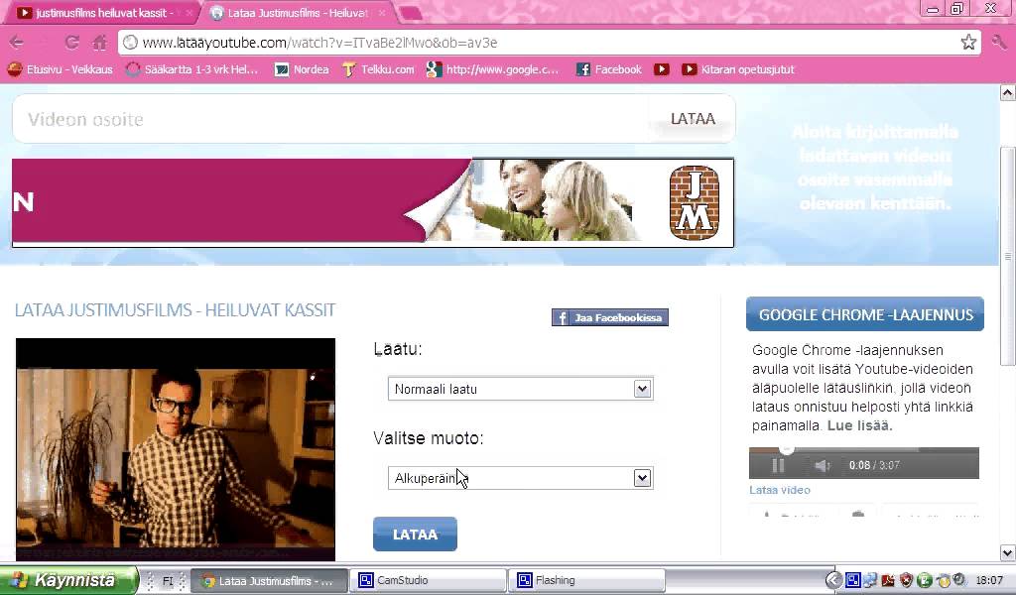Click the Heiluvat kassit video preview thumbnail
The width and height of the screenshot is (1016, 595).
pos(176,449)
